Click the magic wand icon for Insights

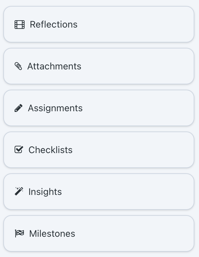(x=19, y=191)
